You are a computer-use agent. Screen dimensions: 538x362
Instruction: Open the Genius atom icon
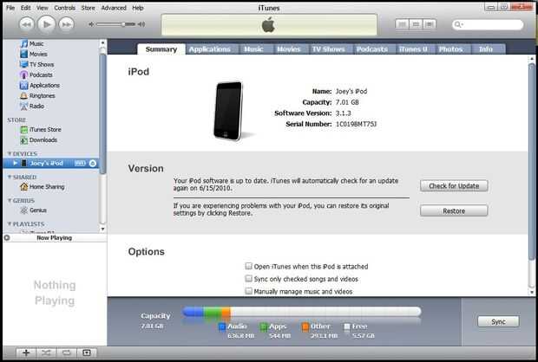[24, 210]
